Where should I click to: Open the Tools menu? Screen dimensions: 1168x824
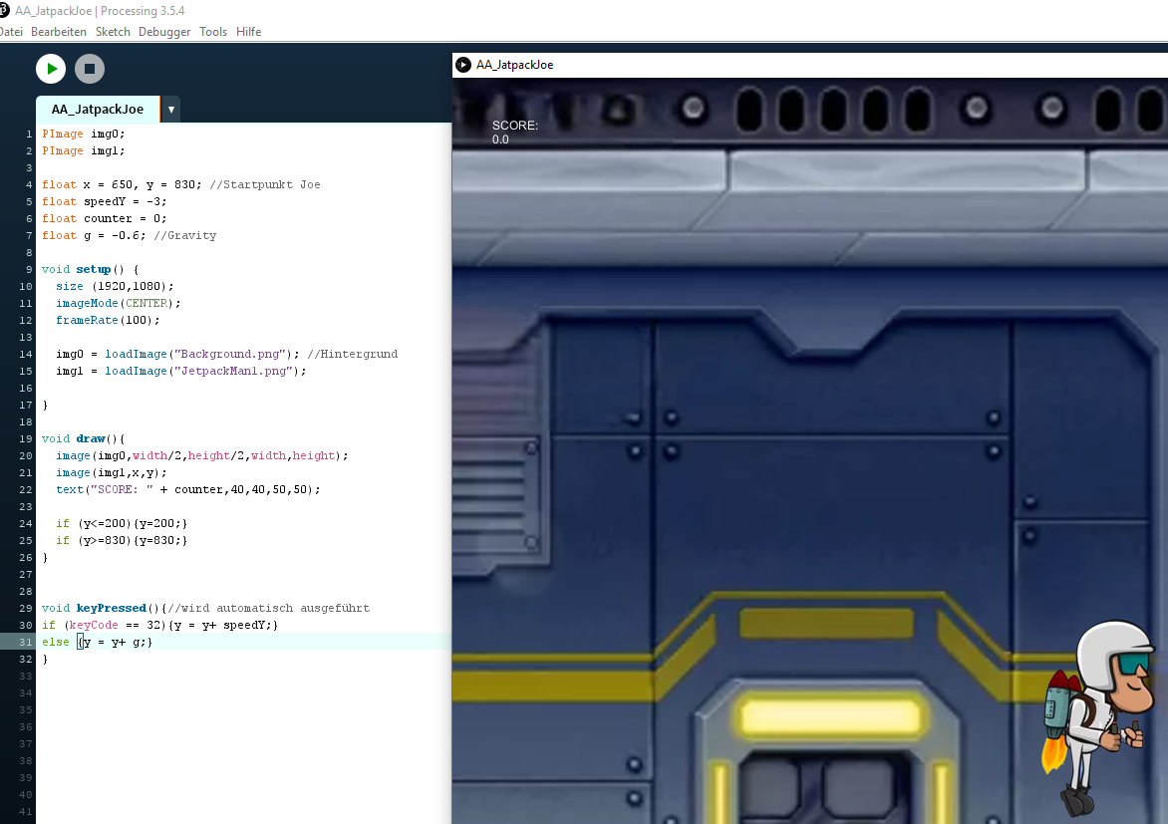(x=212, y=31)
